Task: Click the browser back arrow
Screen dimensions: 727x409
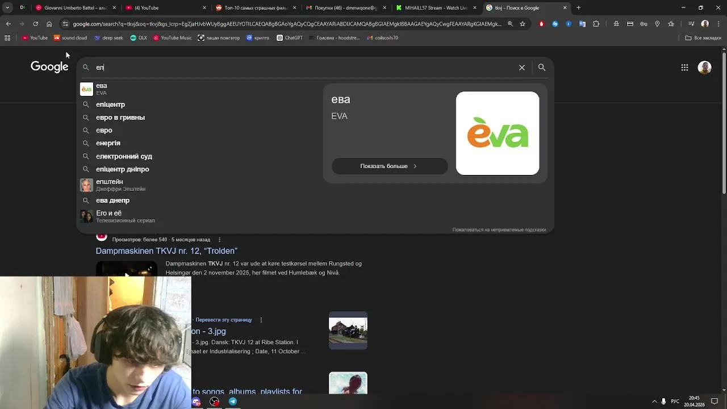Action: [x=8, y=24]
